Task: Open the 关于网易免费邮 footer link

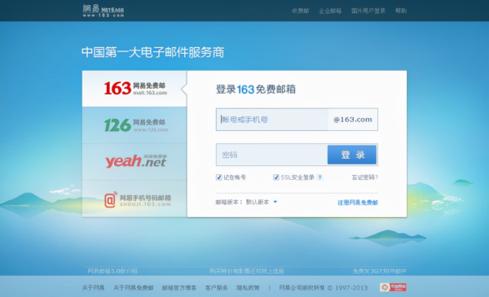Action: [x=134, y=288]
